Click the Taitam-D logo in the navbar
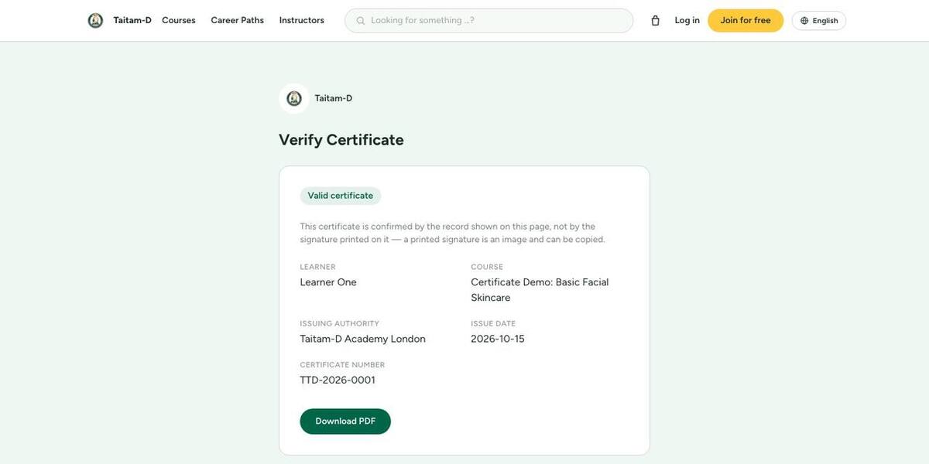 click(x=95, y=21)
